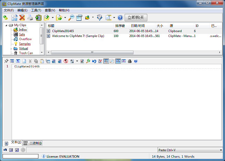Open the 工具(T) menu

coord(36,10)
